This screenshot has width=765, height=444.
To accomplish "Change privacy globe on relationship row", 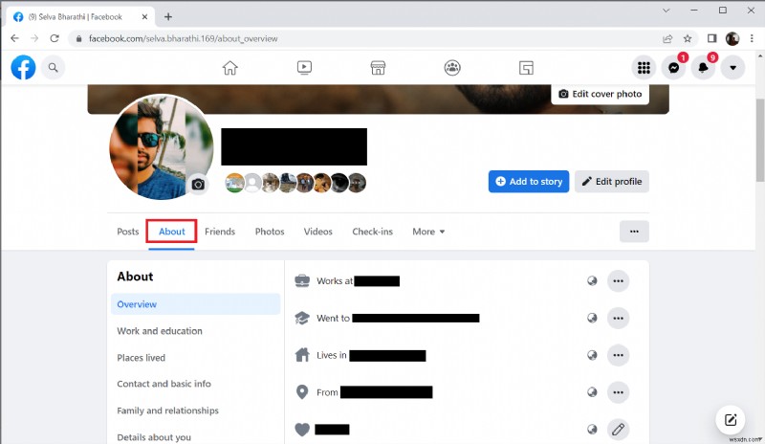I will coord(592,430).
